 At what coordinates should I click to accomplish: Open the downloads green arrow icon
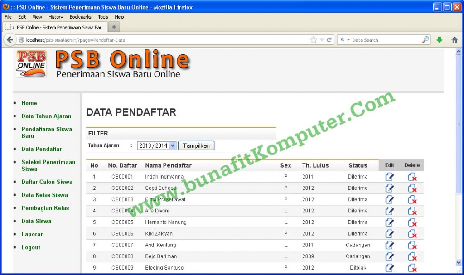[x=439, y=40]
